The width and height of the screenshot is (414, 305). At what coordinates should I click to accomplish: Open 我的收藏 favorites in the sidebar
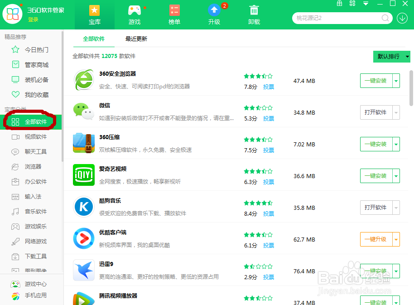pyautogui.click(x=31, y=95)
